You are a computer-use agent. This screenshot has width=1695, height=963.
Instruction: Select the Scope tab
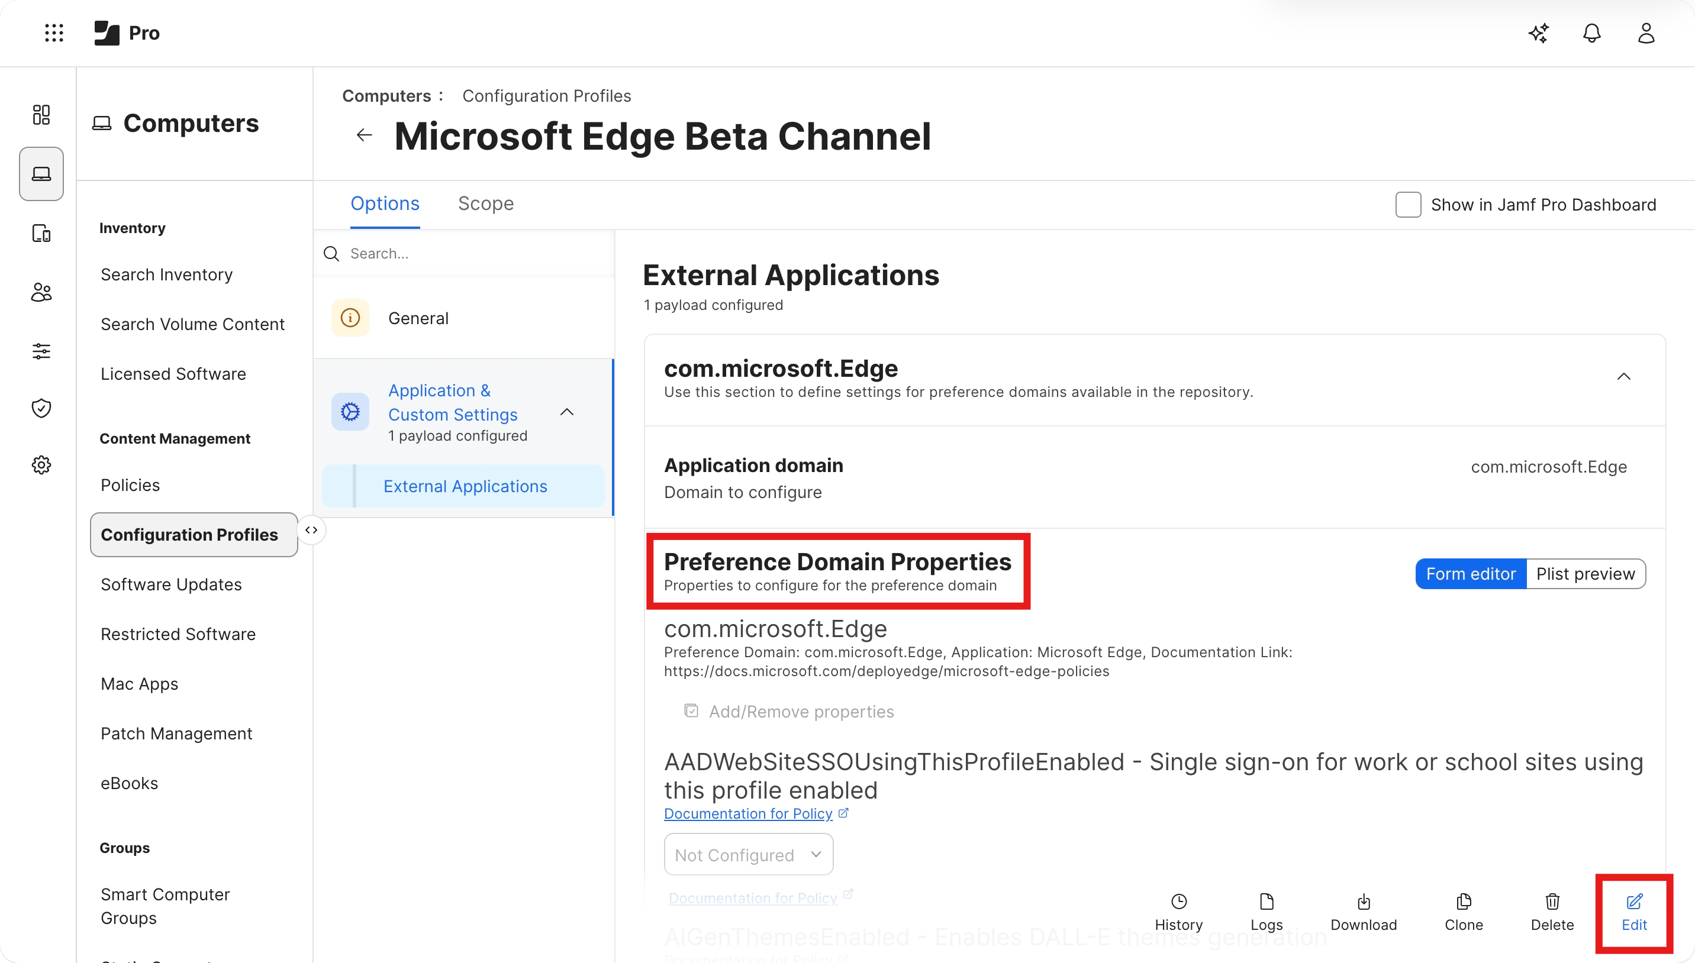[x=486, y=203]
